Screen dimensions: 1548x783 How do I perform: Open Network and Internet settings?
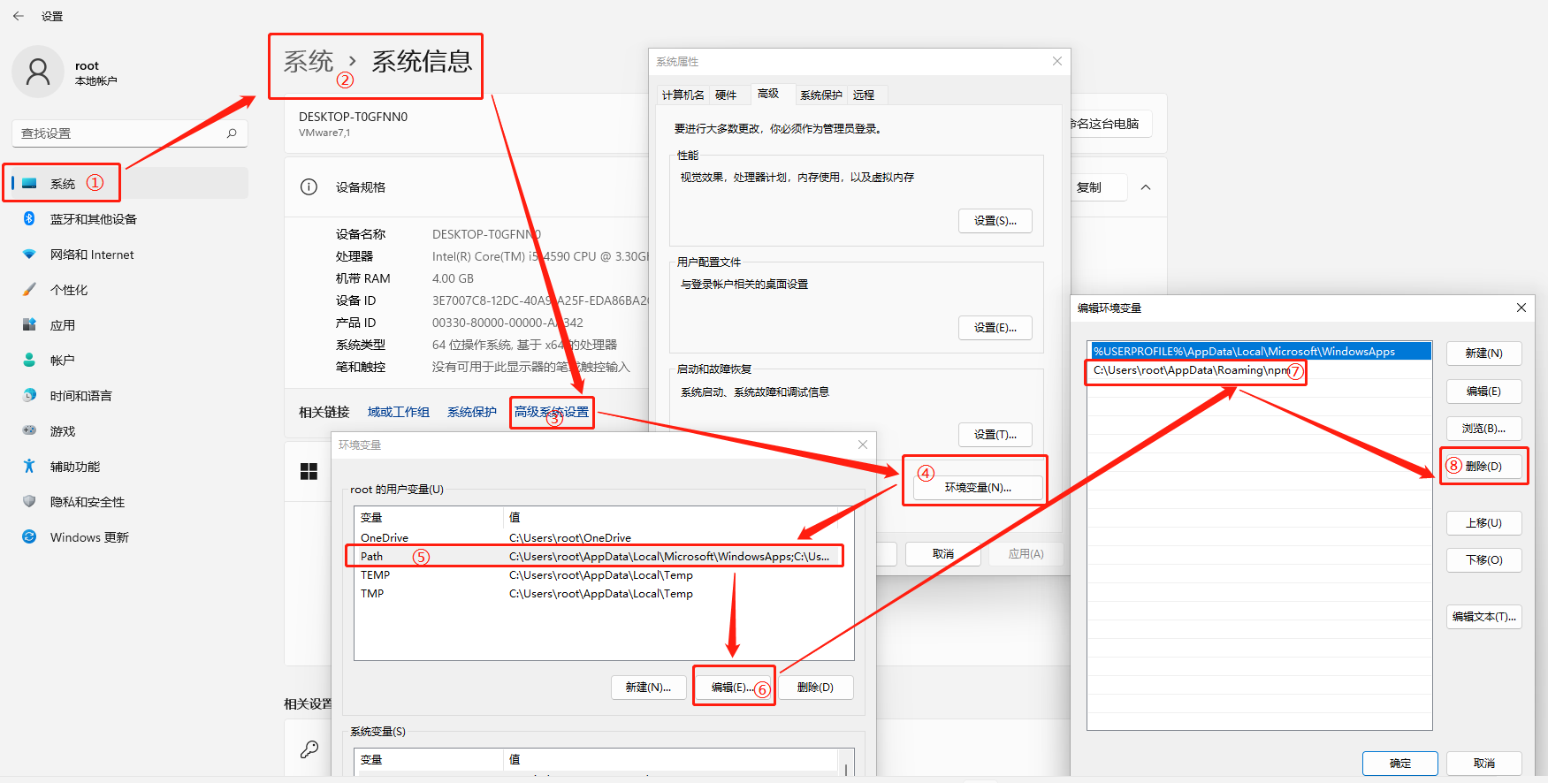(92, 255)
